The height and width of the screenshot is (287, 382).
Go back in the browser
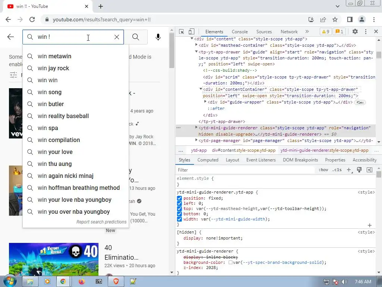pyautogui.click(x=8, y=19)
